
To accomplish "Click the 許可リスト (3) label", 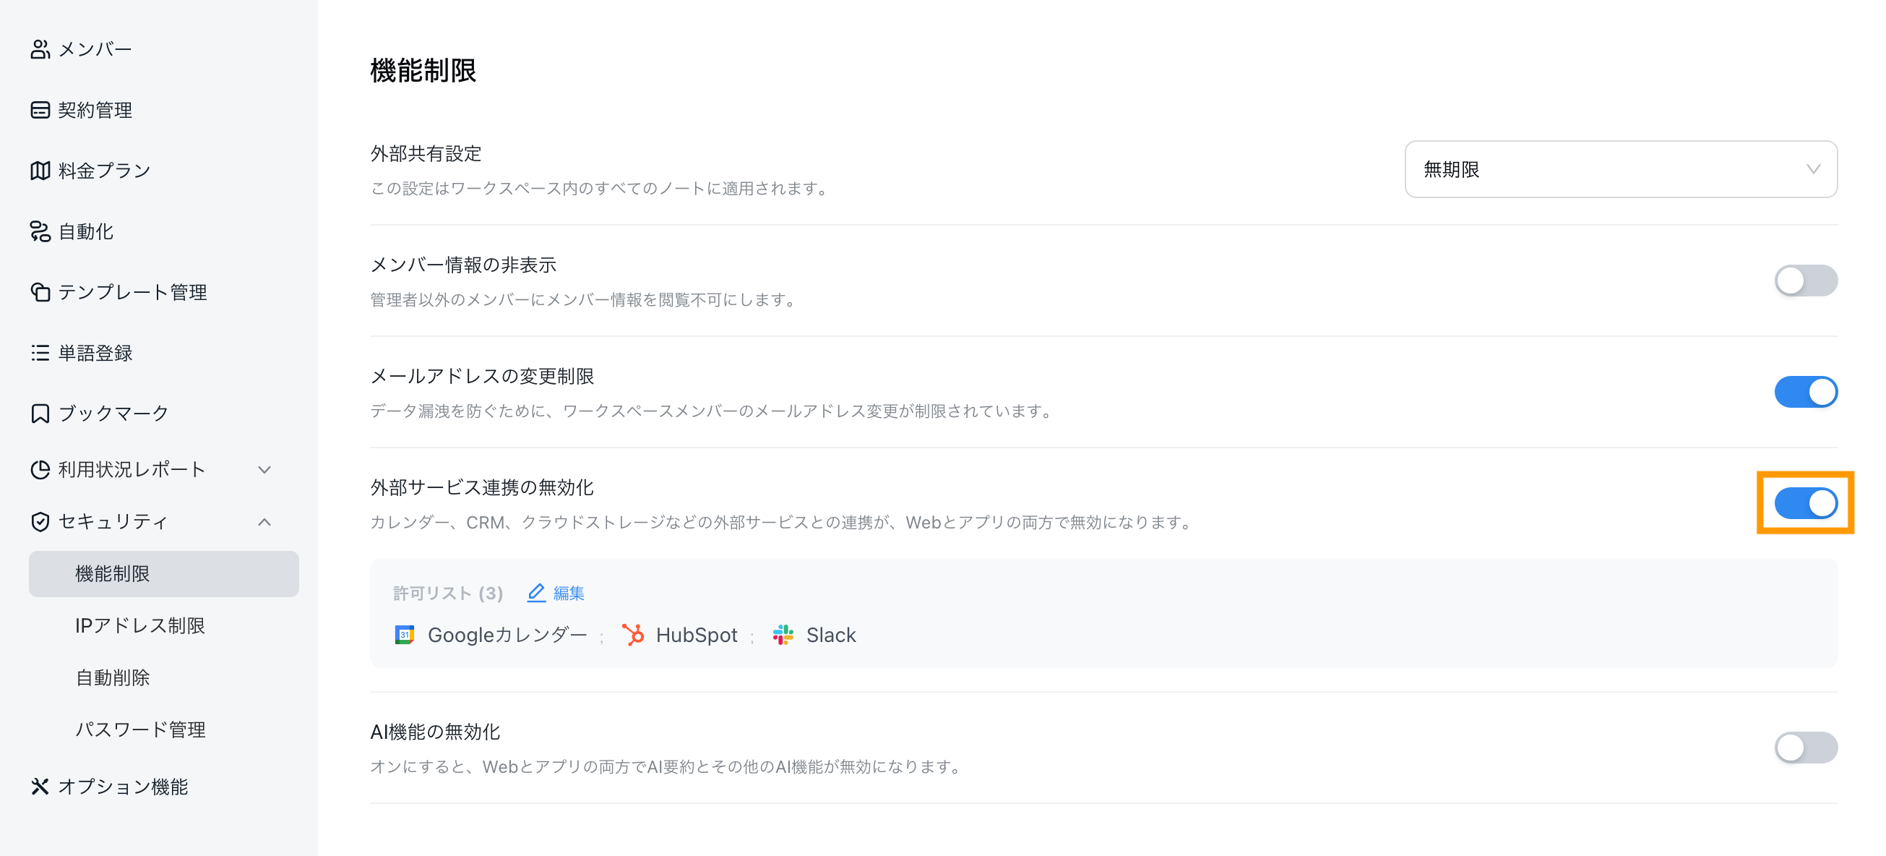I will tap(448, 593).
